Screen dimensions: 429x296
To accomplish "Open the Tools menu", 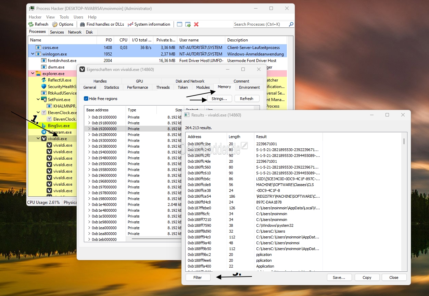I will [x=64, y=17].
